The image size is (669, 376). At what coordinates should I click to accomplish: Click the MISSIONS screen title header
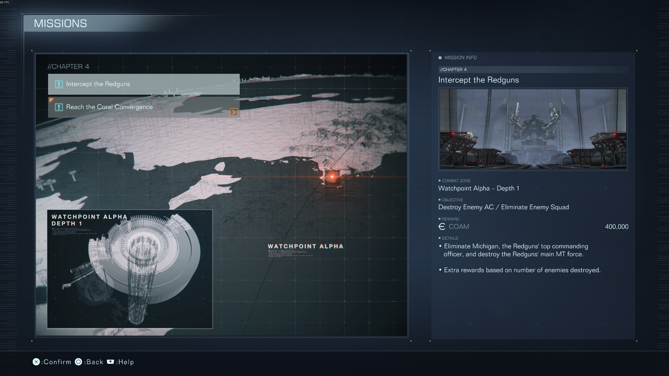point(61,23)
